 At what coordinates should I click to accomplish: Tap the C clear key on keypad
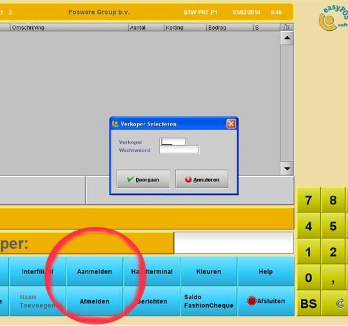340,303
